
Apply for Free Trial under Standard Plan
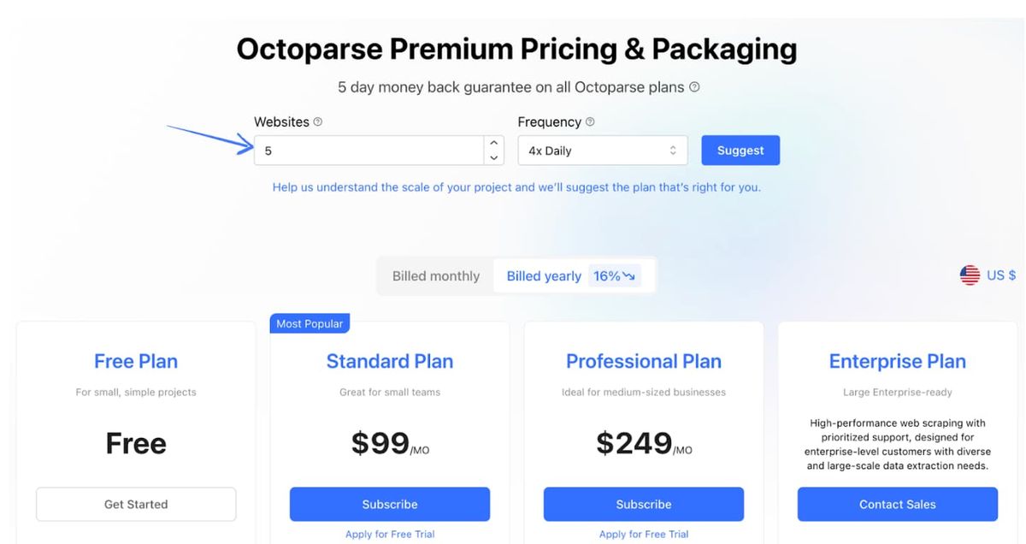pyautogui.click(x=389, y=534)
